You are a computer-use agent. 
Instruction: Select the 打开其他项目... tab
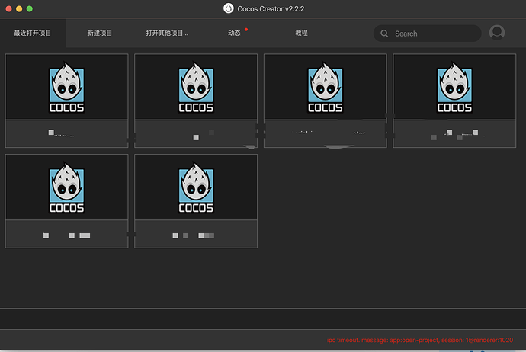[167, 33]
